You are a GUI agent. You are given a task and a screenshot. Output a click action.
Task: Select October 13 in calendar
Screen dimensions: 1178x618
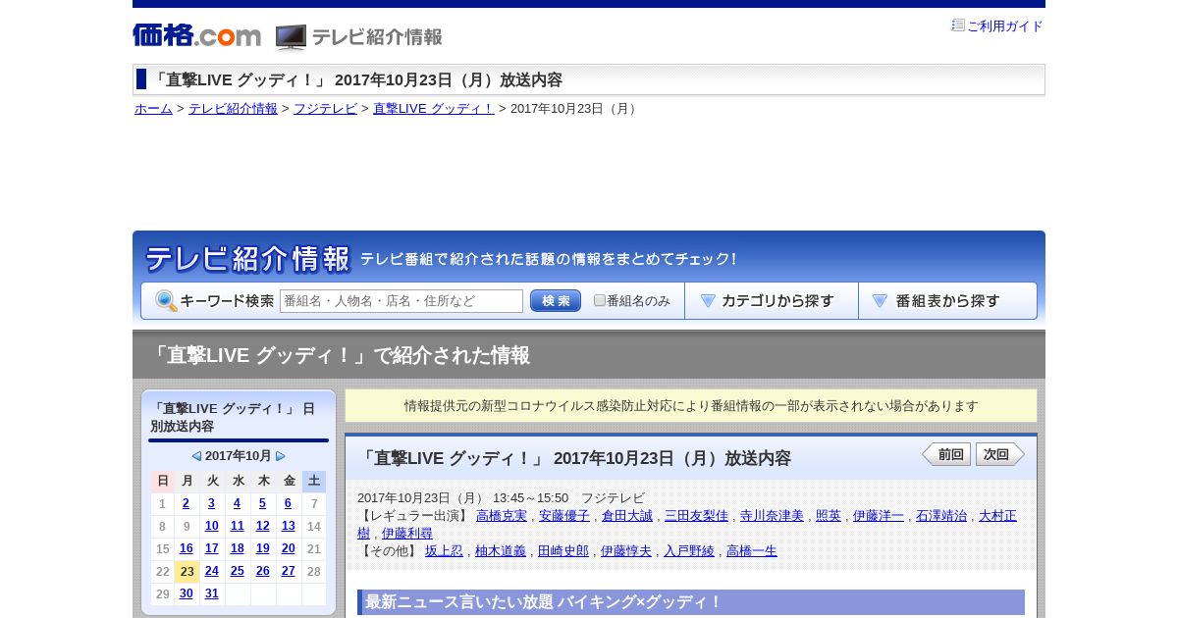(288, 526)
